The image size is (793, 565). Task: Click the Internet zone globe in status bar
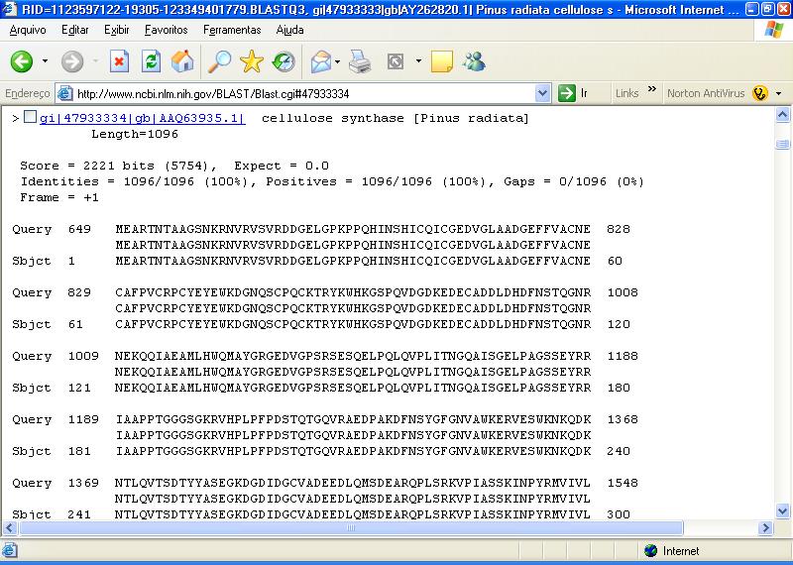[651, 550]
